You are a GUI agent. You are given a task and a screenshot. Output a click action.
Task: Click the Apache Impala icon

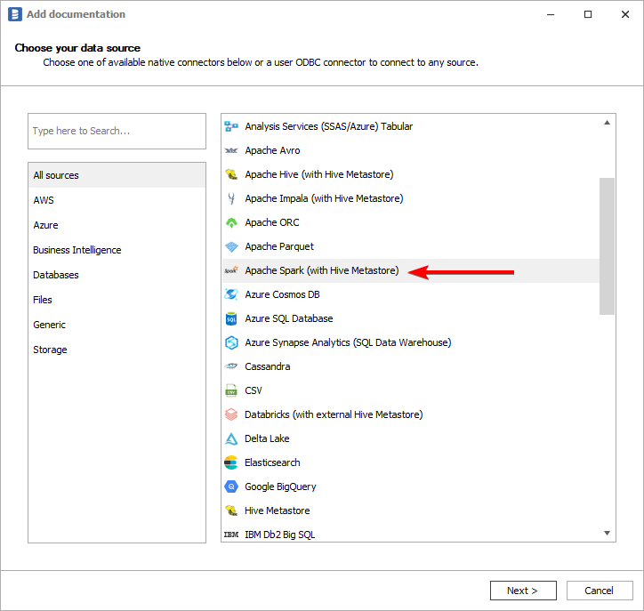(x=231, y=198)
